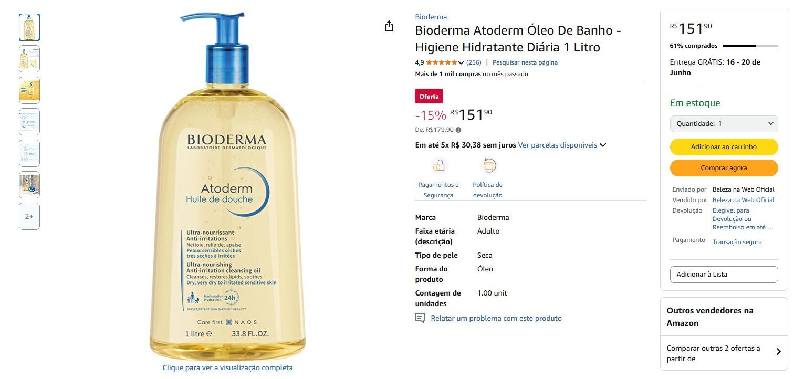Open the Pagamentos e Segurança icon
The image size is (794, 379).
click(438, 166)
